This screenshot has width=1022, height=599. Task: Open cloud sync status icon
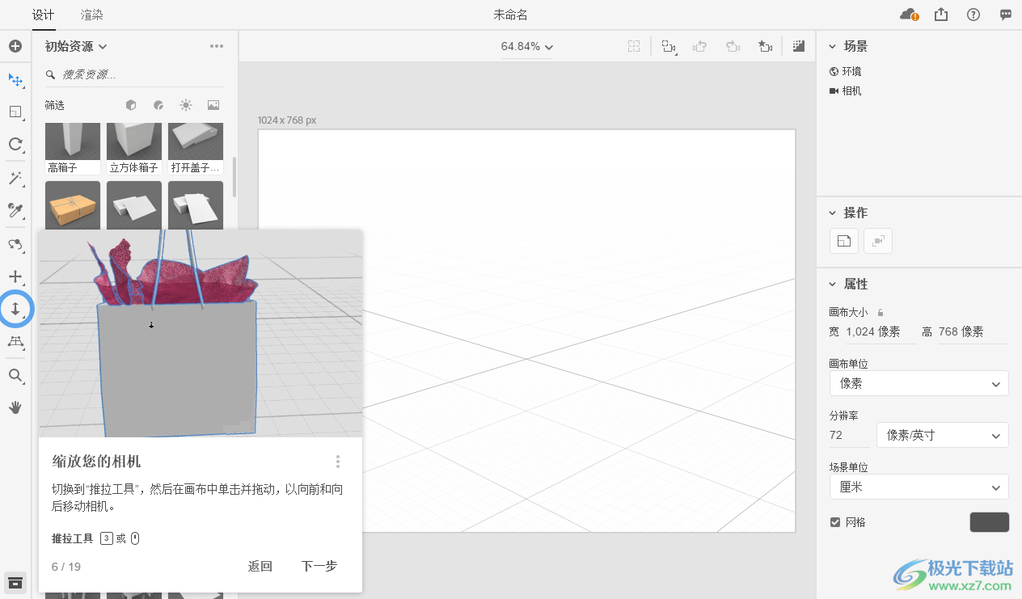pos(909,15)
